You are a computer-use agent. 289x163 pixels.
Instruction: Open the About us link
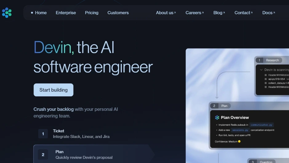coord(166,13)
